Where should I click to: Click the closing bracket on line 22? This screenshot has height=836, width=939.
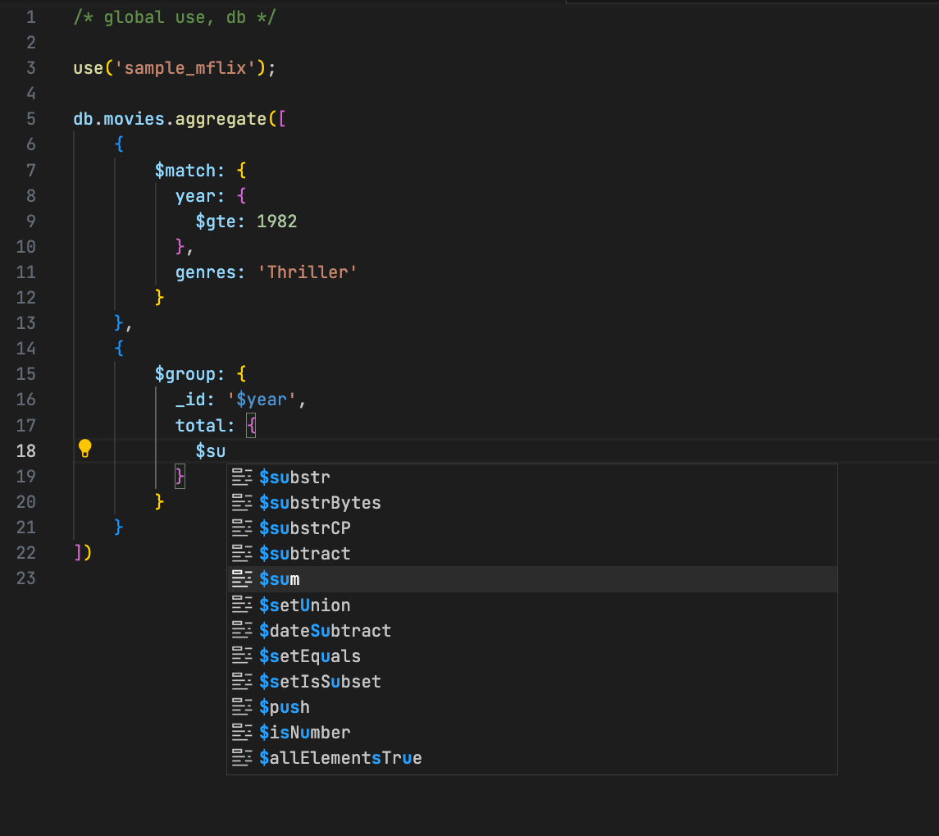[78, 552]
